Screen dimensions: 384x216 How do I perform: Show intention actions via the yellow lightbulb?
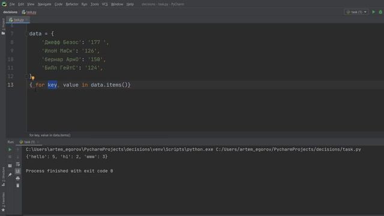click(x=33, y=78)
